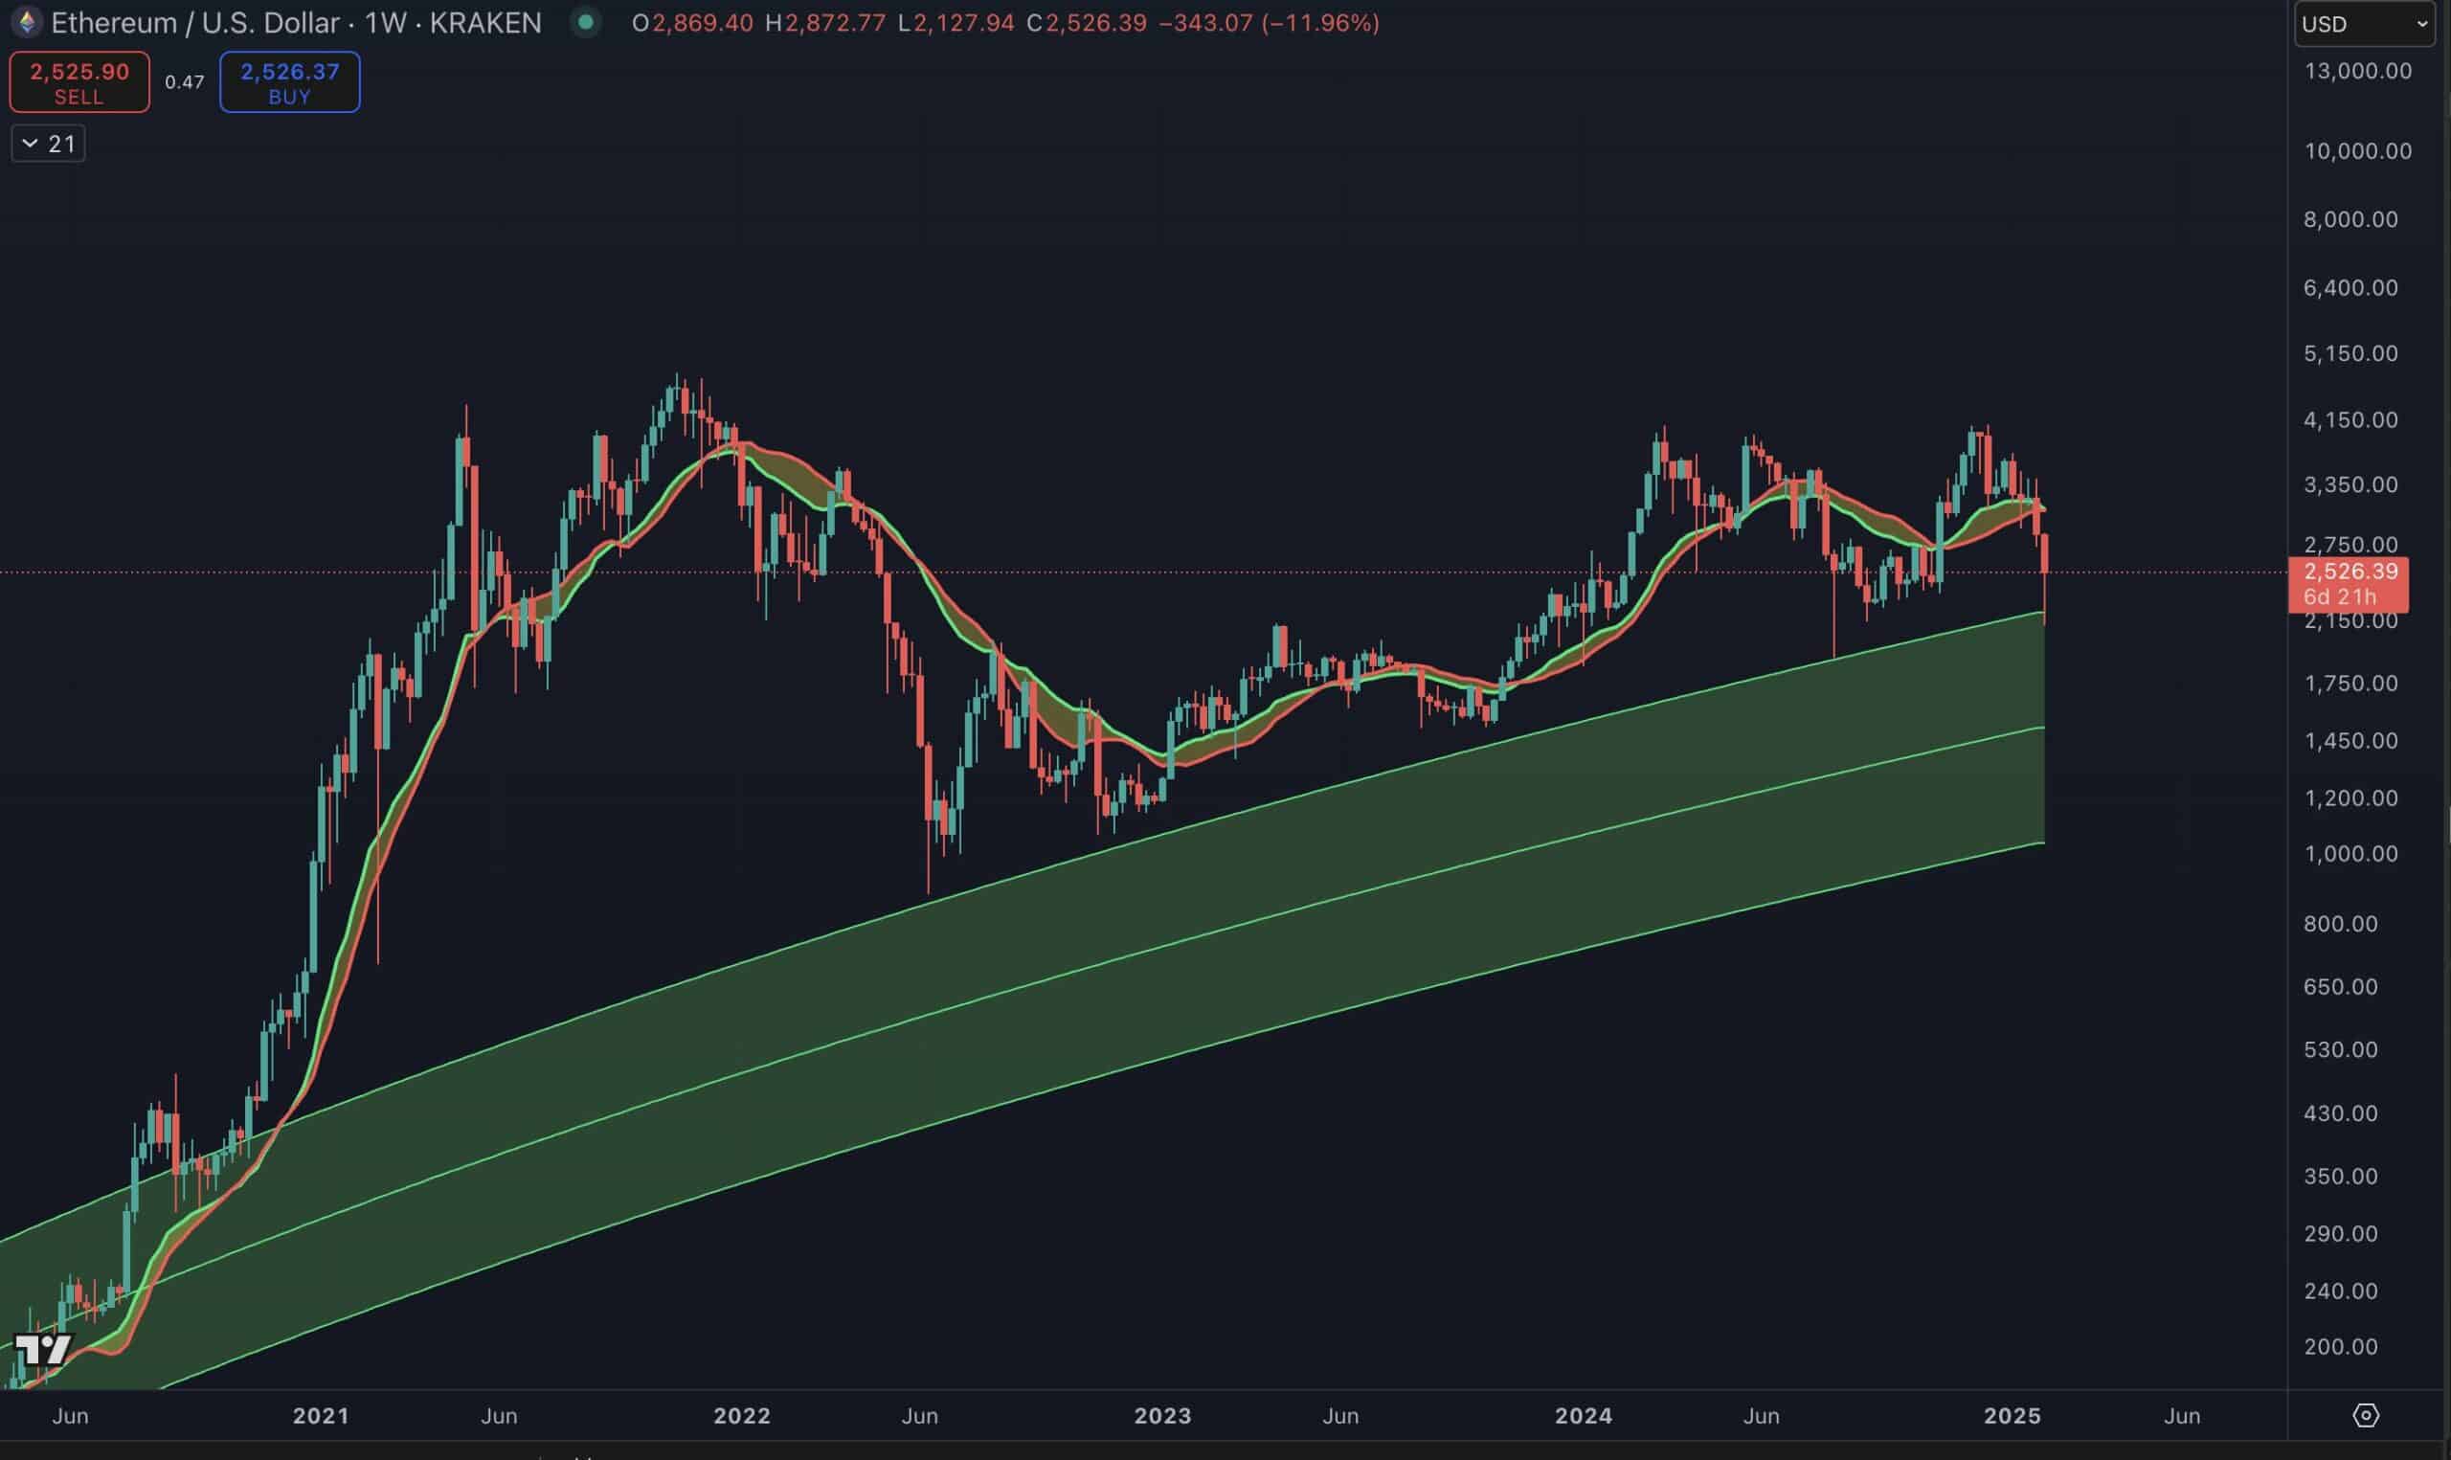Image resolution: width=2451 pixels, height=1460 pixels.
Task: Open chart settings gear icon
Action: [2366, 1415]
